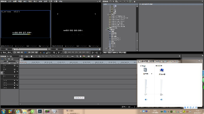This screenshot has width=204, height=114.
Task: Toggle folder view in effects panel toolbar
Action: coord(110,1)
